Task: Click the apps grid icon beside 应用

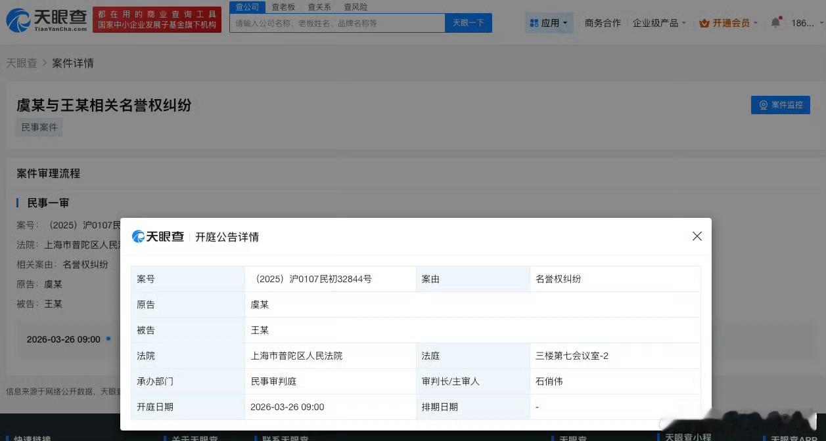Action: click(x=534, y=22)
